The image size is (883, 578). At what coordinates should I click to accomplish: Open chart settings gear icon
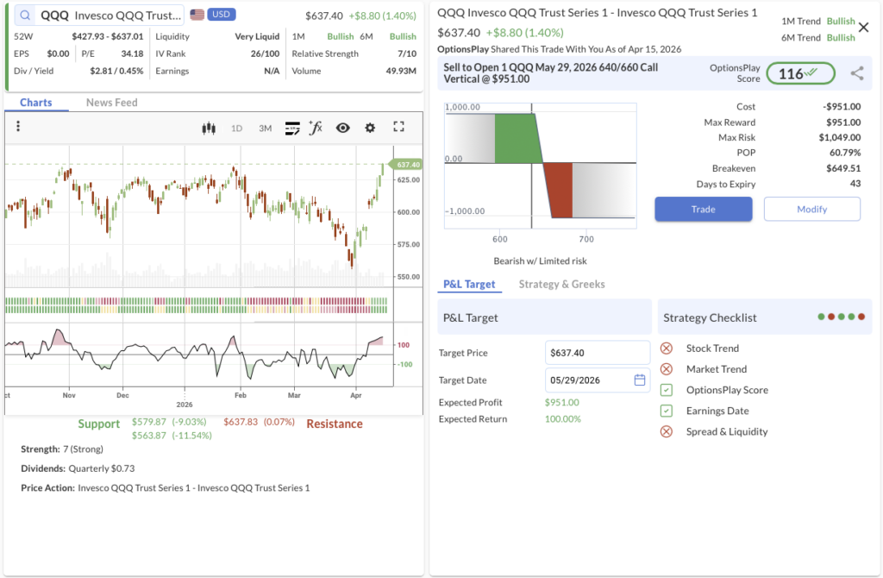coord(370,128)
